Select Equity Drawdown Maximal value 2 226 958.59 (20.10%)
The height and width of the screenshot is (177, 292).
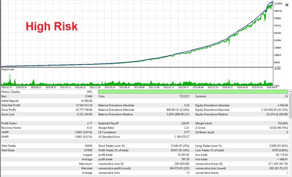[x=275, y=110]
